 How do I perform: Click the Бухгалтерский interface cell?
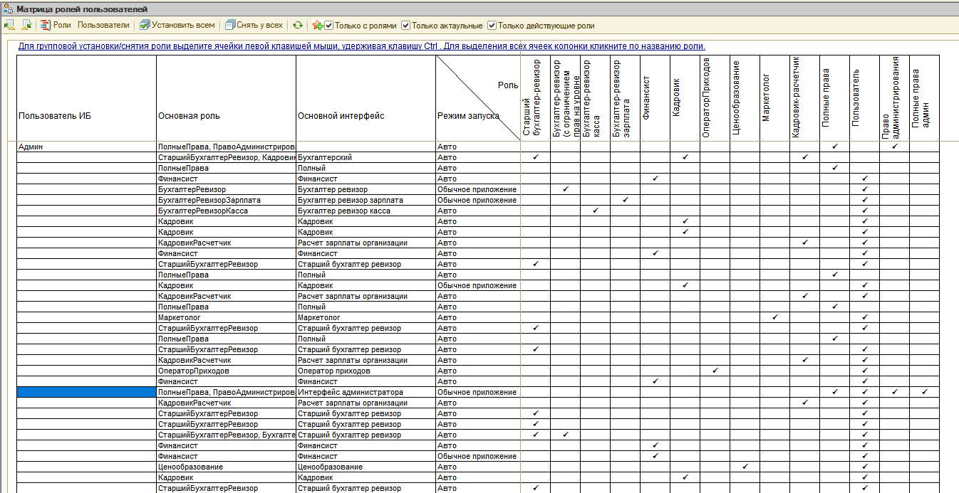366,157
